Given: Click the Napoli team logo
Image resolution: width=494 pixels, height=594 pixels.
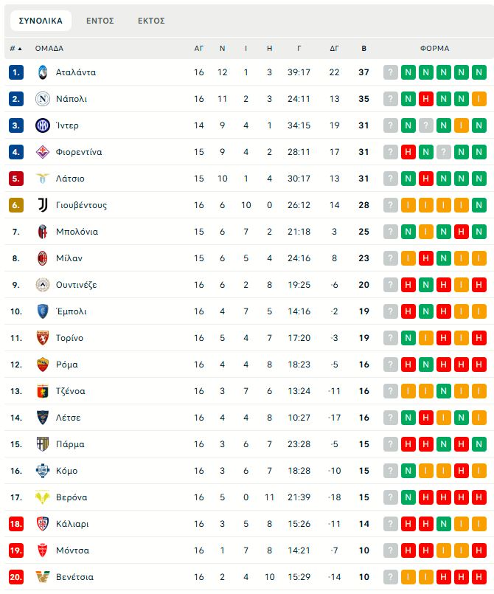Looking at the screenshot, I should coord(42,99).
